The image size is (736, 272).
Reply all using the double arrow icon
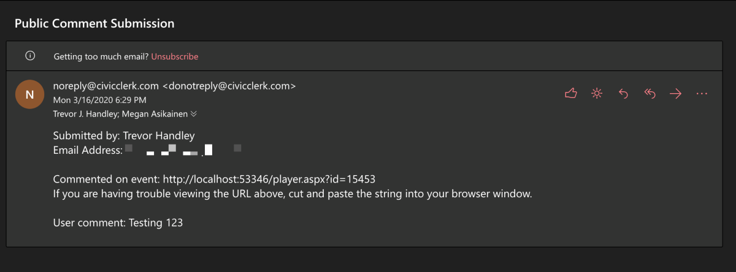pyautogui.click(x=650, y=94)
